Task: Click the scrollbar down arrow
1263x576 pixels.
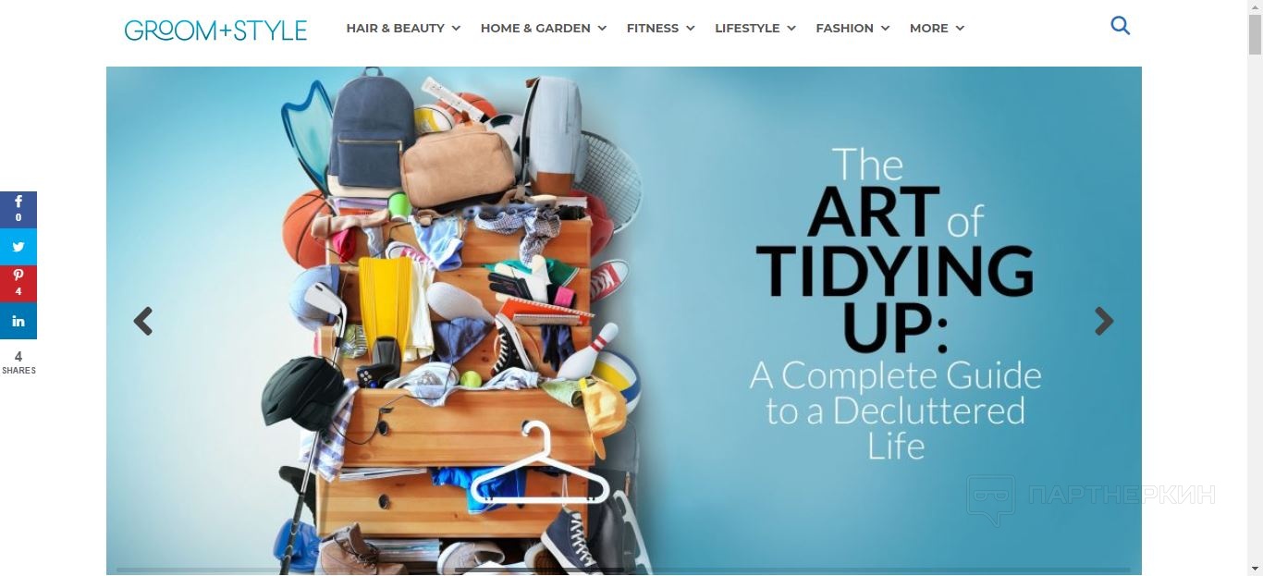Action: point(1255,568)
